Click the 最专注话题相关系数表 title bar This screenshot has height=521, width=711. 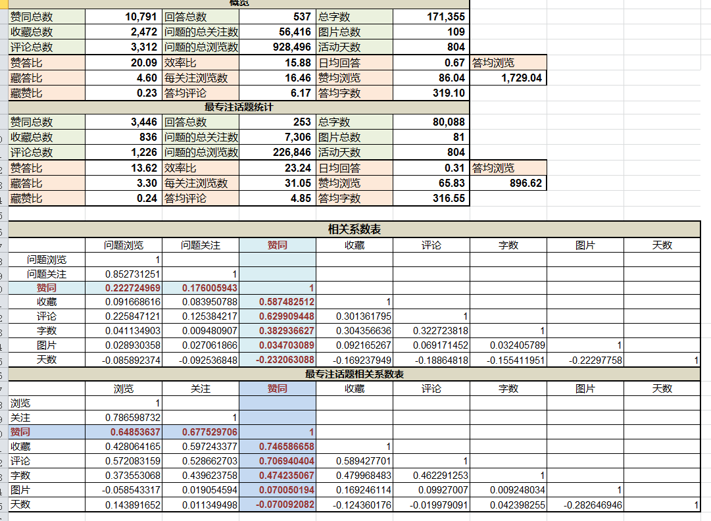pyautogui.click(x=354, y=374)
